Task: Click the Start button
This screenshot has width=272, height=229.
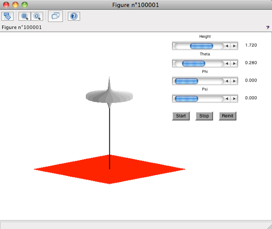Action: tap(181, 116)
